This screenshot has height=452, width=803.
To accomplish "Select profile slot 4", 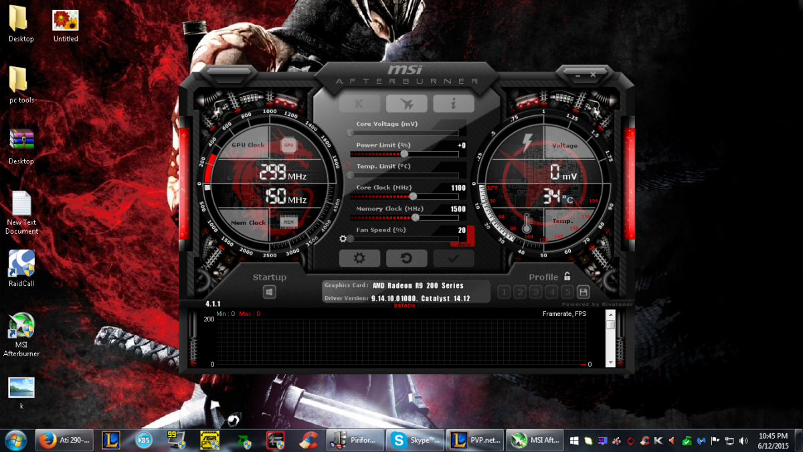I will [551, 292].
